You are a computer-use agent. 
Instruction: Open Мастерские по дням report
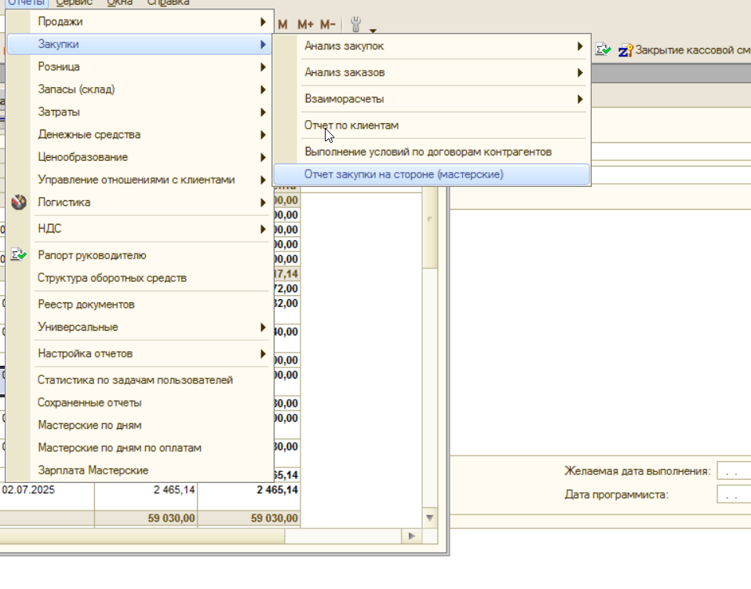pyautogui.click(x=139, y=425)
